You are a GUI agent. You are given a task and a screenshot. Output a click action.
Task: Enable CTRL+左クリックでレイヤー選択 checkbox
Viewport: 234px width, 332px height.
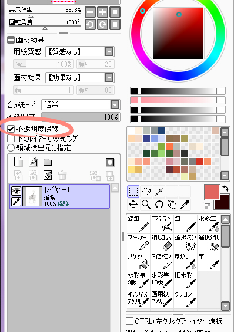(129, 321)
